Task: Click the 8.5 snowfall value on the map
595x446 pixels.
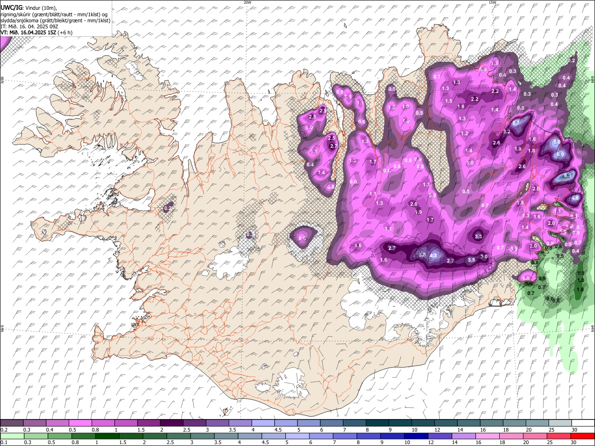Action: coord(568,176)
